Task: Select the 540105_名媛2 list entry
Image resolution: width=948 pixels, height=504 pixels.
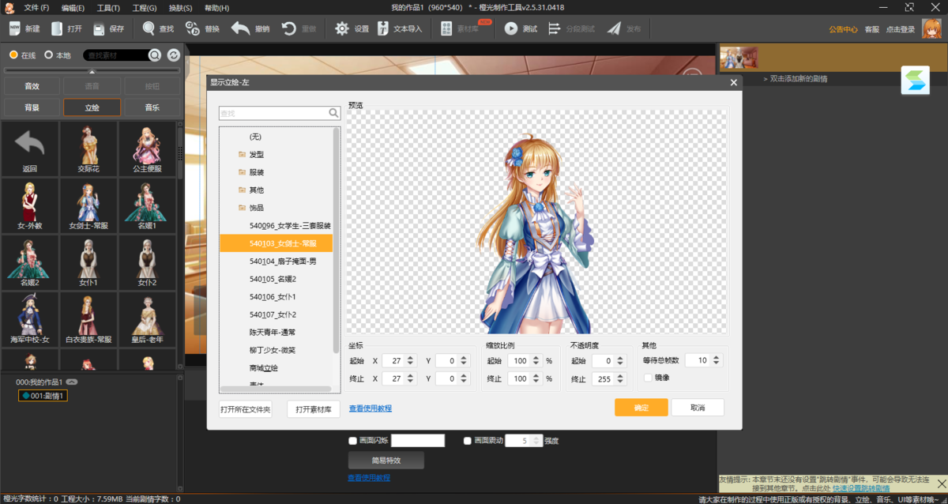Action: coord(274,279)
